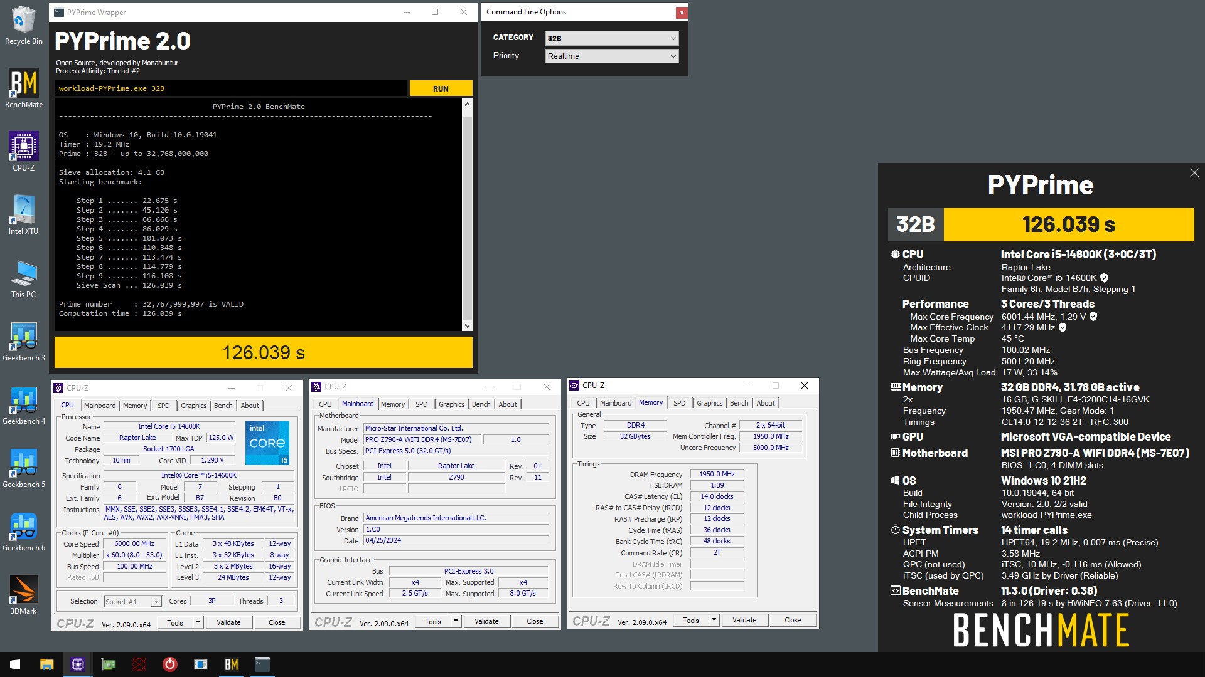1205x677 pixels.
Task: Click the yellow 126.039 s result bar in PYPrime
Action: (x=264, y=352)
